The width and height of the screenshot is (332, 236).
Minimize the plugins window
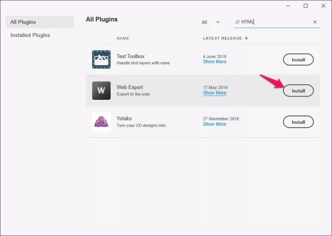click(289, 6)
